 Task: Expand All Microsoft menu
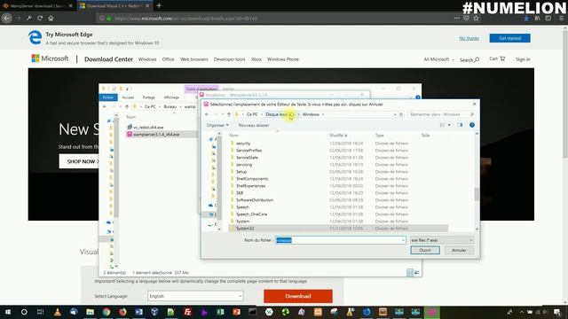438,59
